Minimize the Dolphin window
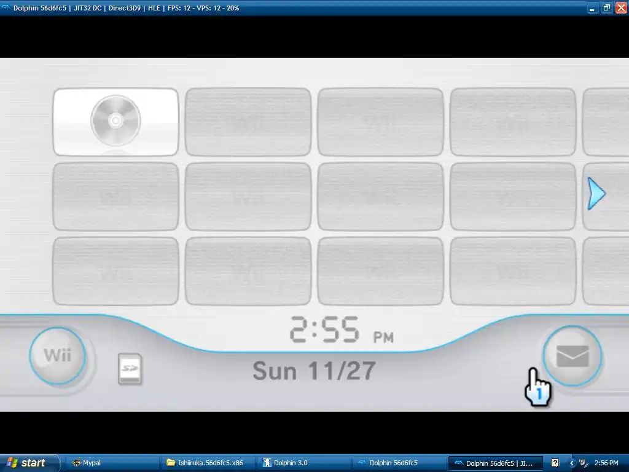Screen dimensions: 629x472 [592, 7]
